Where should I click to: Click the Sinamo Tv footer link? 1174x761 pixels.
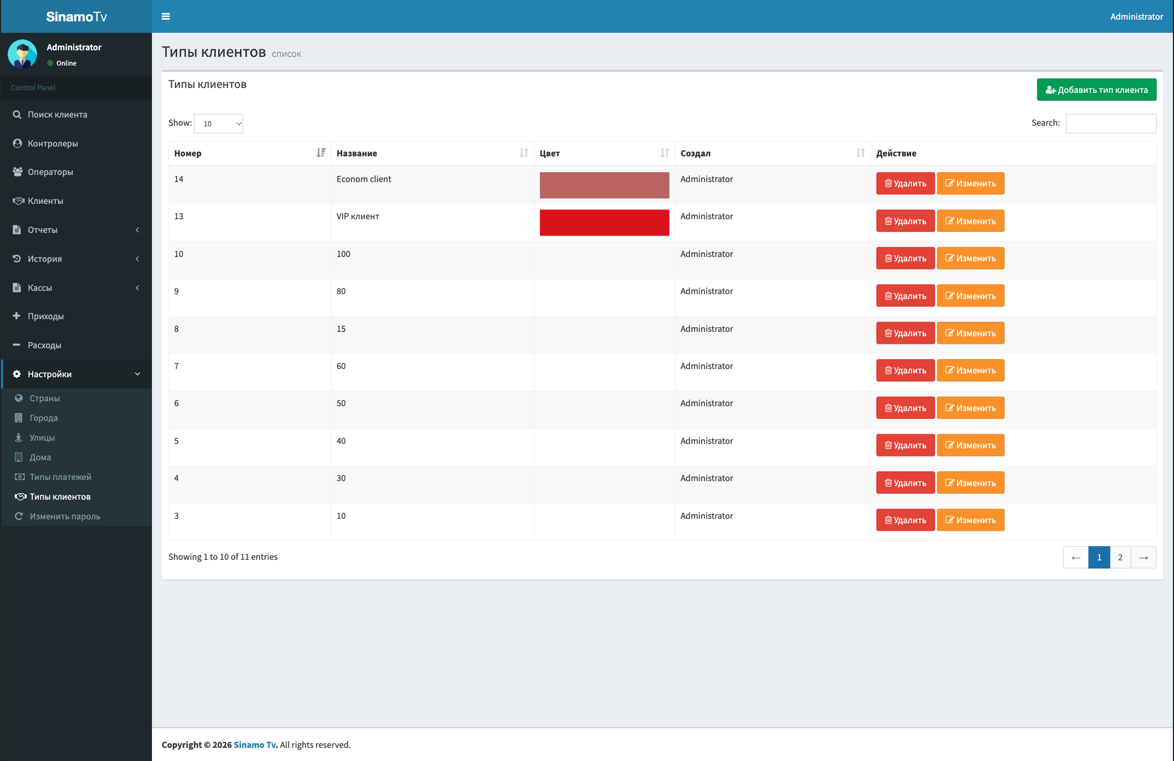point(255,745)
